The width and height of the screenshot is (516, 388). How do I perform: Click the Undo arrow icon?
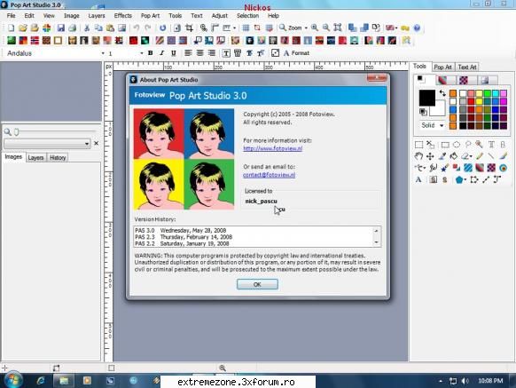[137, 28]
